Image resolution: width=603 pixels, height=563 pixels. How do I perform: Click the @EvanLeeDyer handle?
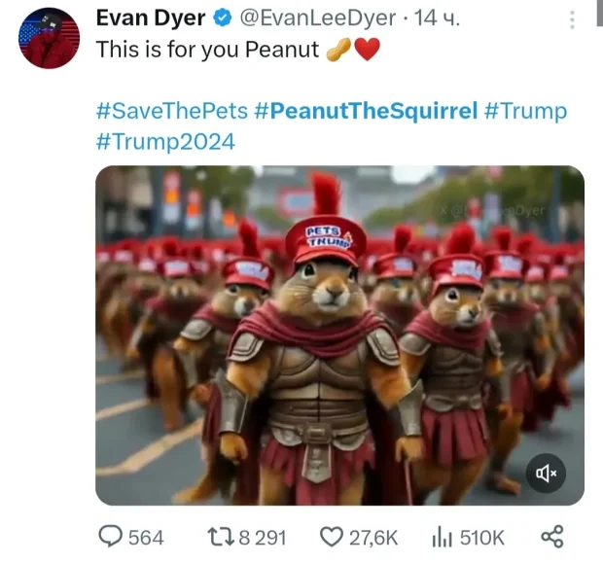coord(318,18)
